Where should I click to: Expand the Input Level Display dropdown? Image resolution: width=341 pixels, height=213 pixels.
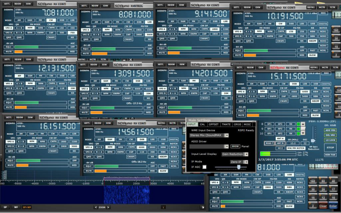tap(235, 154)
